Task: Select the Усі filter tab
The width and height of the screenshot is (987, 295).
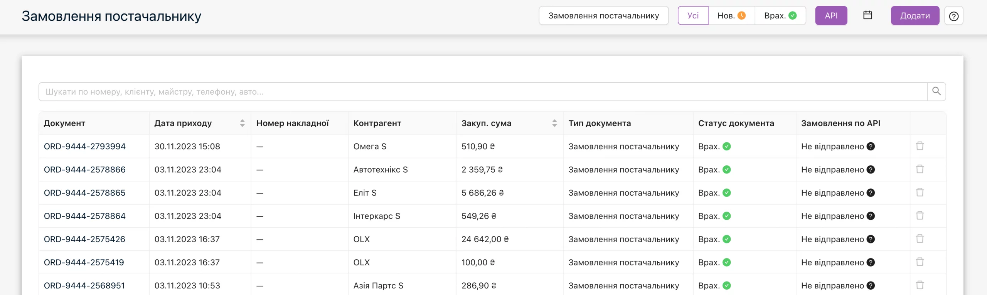Action: pyautogui.click(x=693, y=16)
